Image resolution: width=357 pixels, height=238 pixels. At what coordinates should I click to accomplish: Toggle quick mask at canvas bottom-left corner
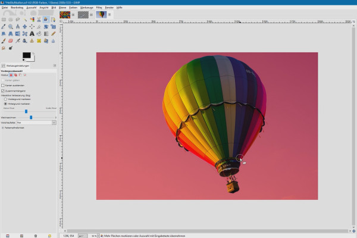pos(61,231)
